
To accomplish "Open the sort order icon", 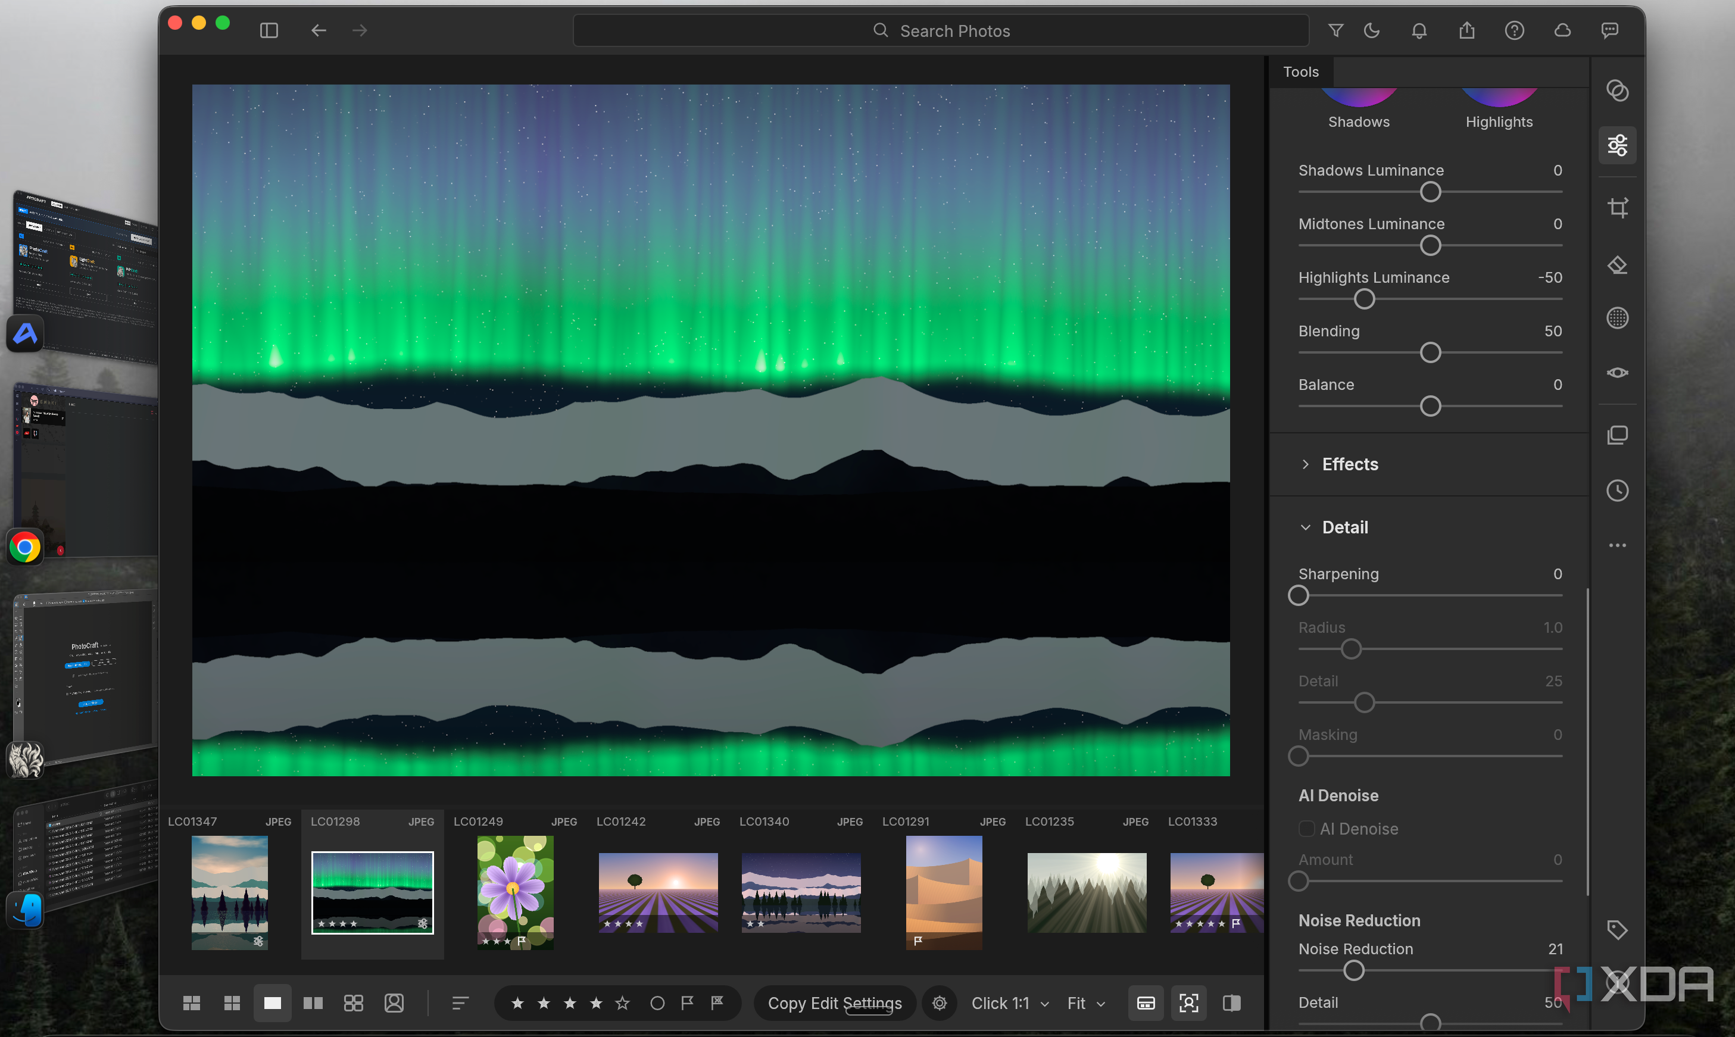I will (460, 1004).
